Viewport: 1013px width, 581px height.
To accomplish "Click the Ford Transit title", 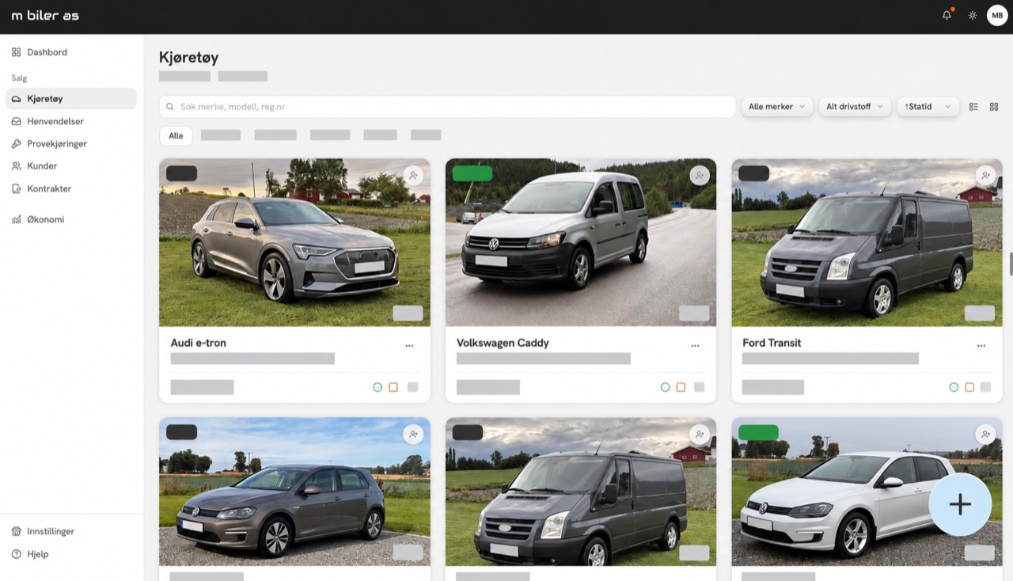I will [772, 343].
